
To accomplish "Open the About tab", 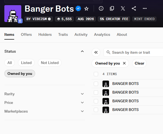I will [x=122, y=34].
